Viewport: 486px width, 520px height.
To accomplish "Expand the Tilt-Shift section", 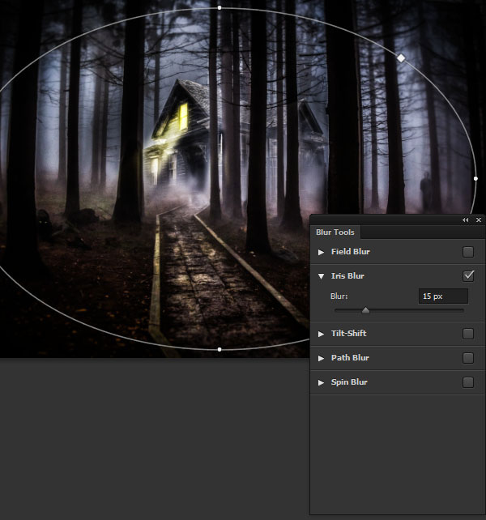I will [321, 334].
